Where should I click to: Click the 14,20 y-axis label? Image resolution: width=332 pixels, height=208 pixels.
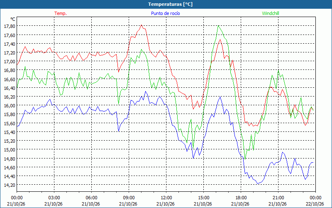pyautogui.click(x=9, y=185)
